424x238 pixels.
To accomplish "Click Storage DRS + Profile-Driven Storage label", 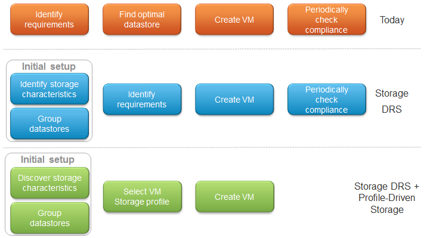I will [x=386, y=197].
